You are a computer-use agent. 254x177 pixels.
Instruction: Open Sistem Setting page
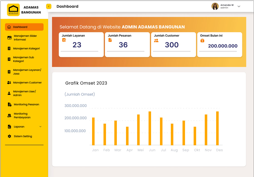click(23, 136)
